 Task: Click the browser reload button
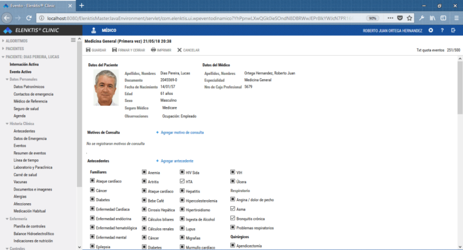[29, 18]
